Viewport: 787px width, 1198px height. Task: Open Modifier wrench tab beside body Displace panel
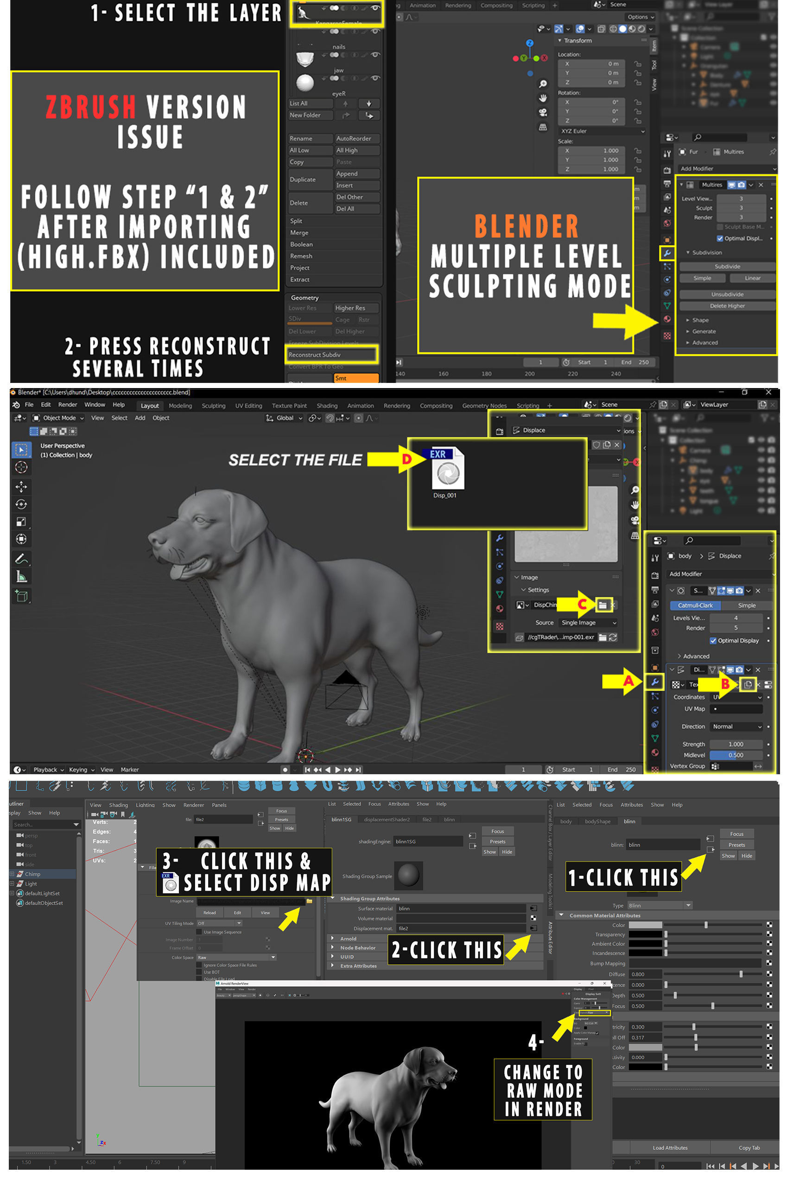pos(654,682)
